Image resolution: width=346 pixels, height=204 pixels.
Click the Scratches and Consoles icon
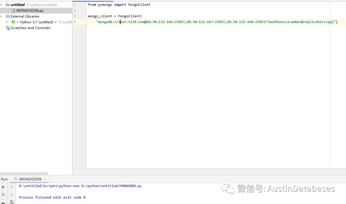coord(8,28)
